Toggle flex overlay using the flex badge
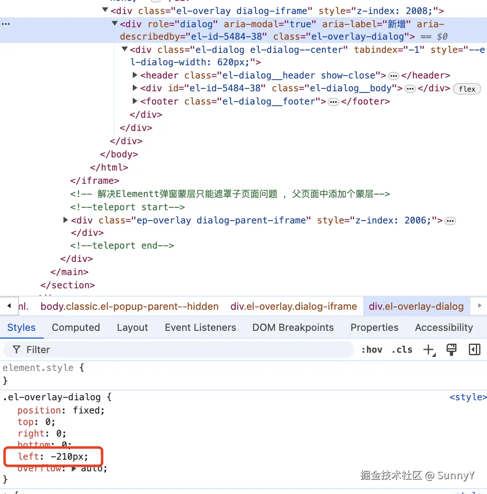 467,88
